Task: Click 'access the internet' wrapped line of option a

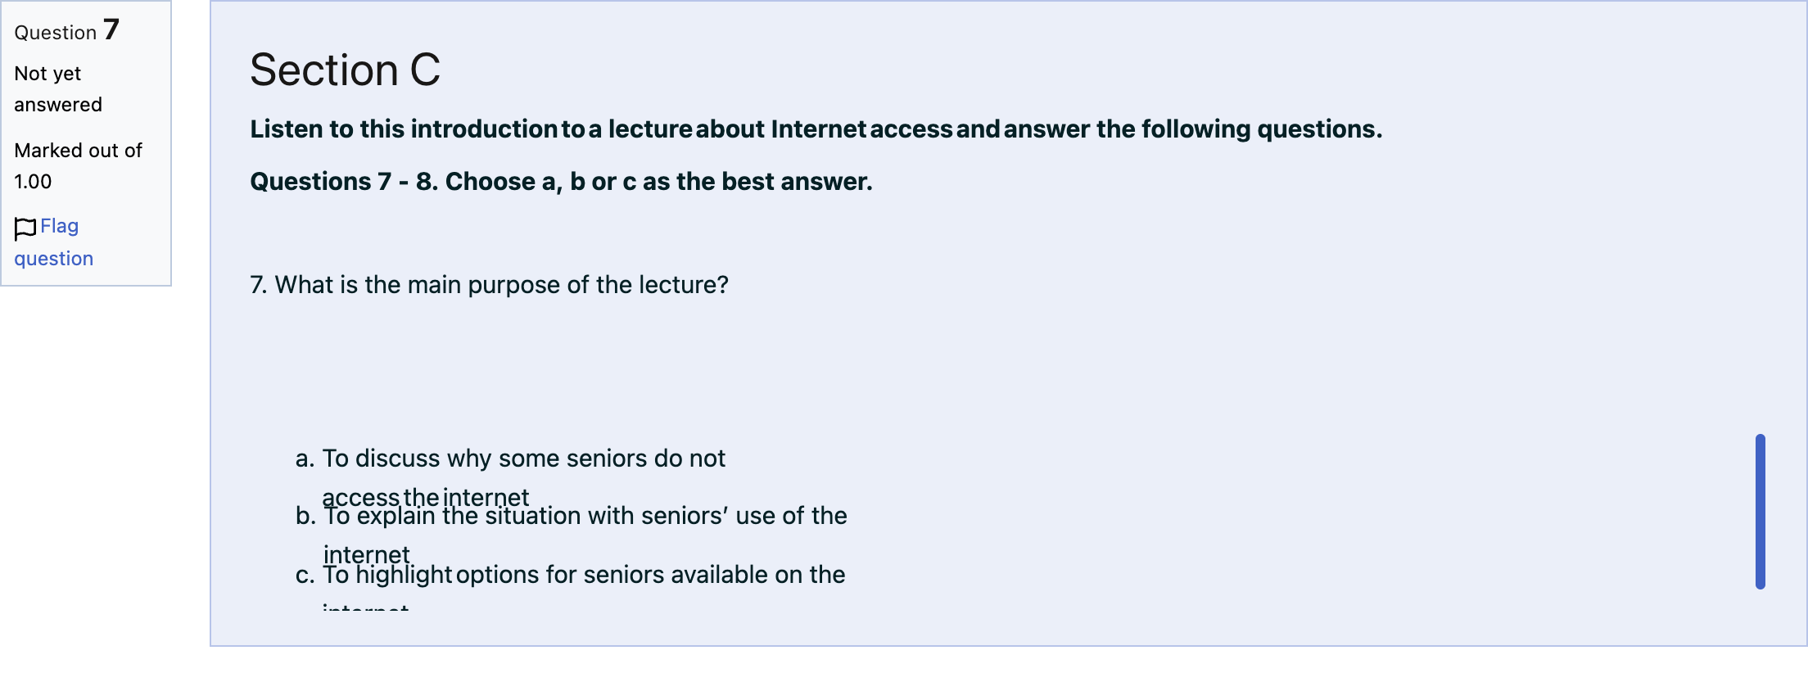Action: click(x=425, y=497)
